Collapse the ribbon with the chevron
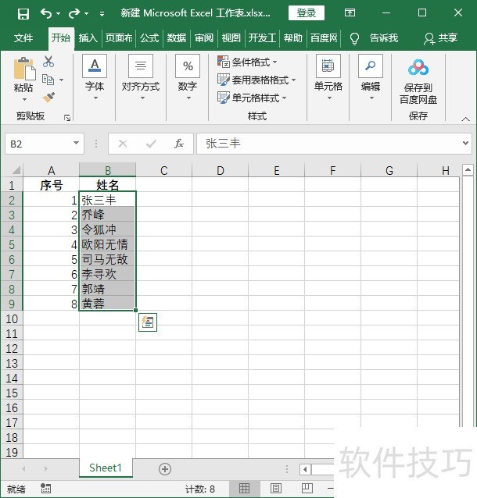 [x=465, y=119]
